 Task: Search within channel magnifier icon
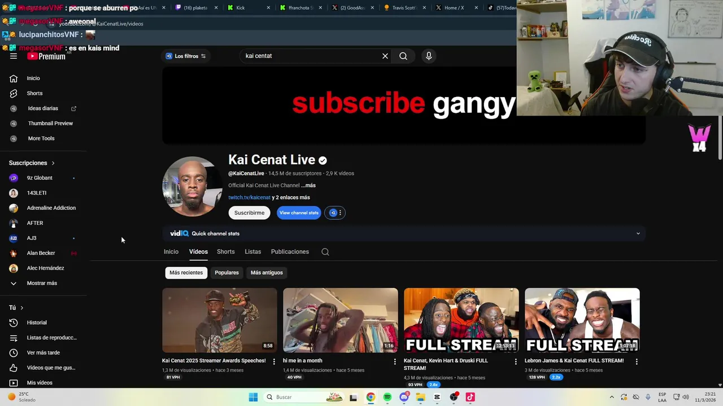tap(325, 252)
